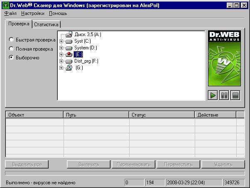Click the Удалить button
This screenshot has width=250, height=188.
tap(223, 164)
